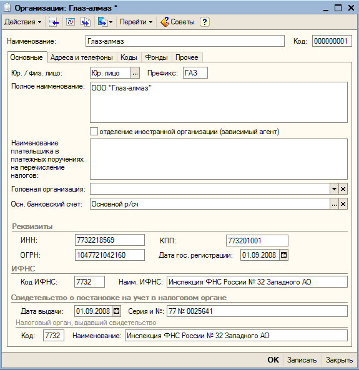The height and width of the screenshot is (370, 359).
Task: Clear the Головная организация field with X
Action: pyautogui.click(x=343, y=189)
